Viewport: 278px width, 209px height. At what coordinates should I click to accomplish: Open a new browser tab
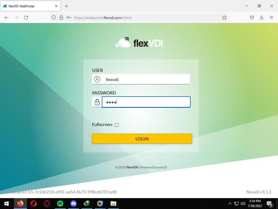click(x=67, y=6)
